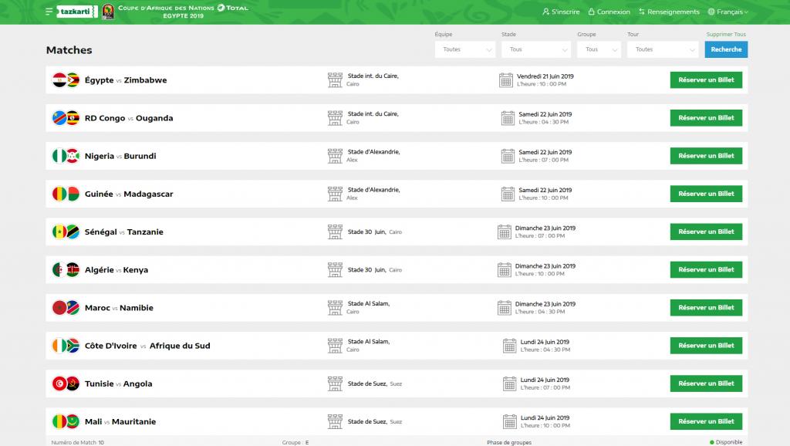Screen dimensions: 790x446
Task: Click the Africa Cup of Nations trophy logo
Action: click(x=108, y=12)
